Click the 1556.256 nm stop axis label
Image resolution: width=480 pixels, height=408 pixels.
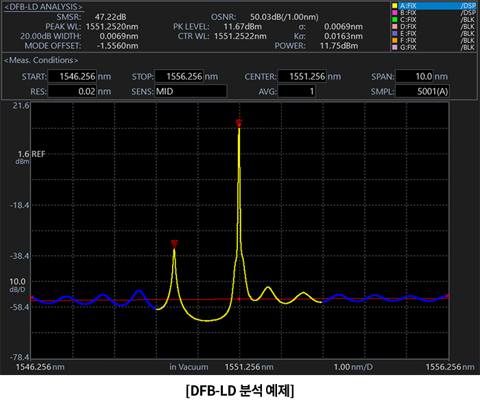tap(450, 367)
